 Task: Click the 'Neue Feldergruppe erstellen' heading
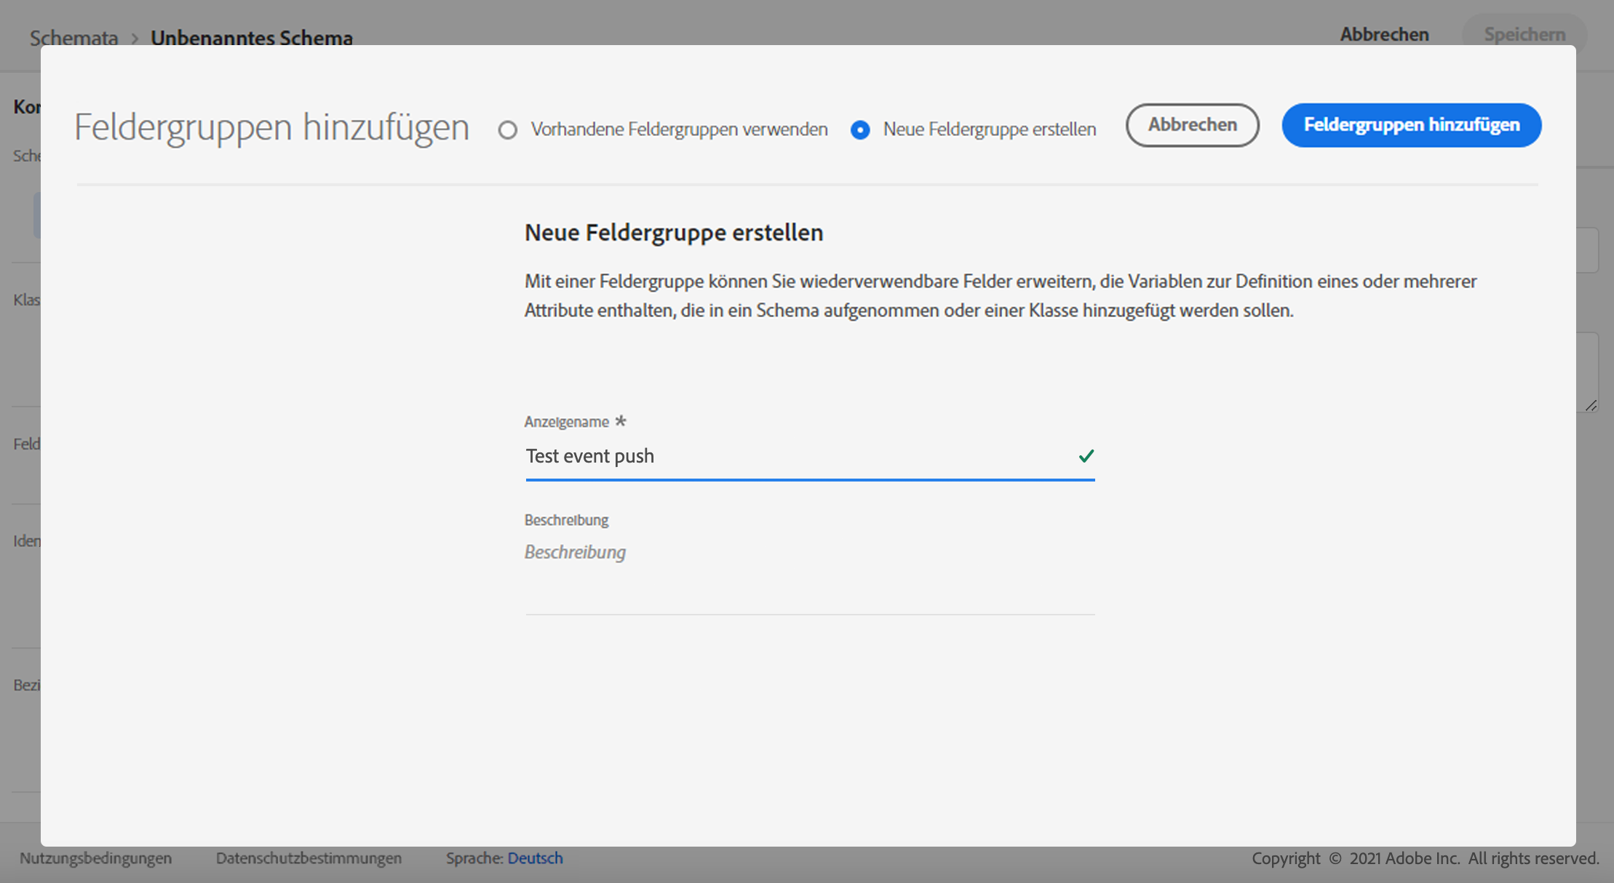tap(674, 233)
